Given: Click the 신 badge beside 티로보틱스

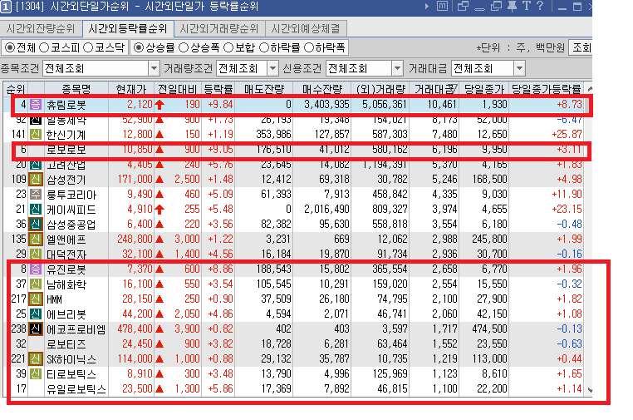Looking at the screenshot, I should (x=36, y=373).
